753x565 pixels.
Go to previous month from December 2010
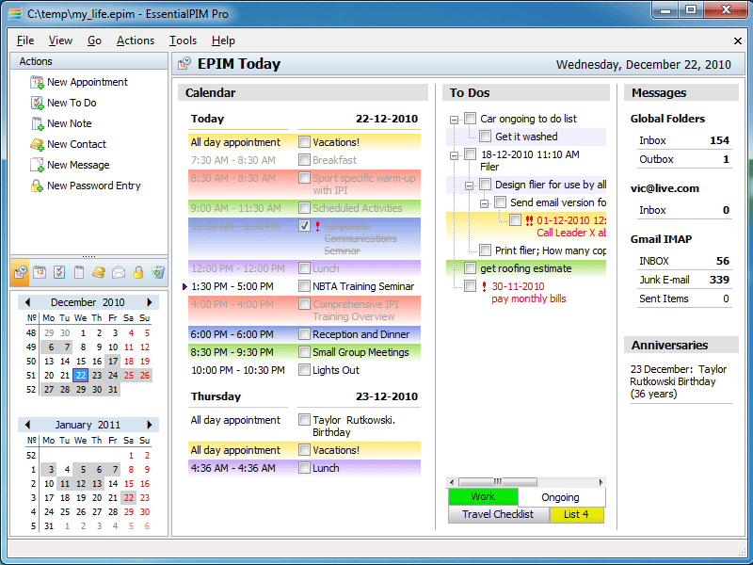coord(27,302)
